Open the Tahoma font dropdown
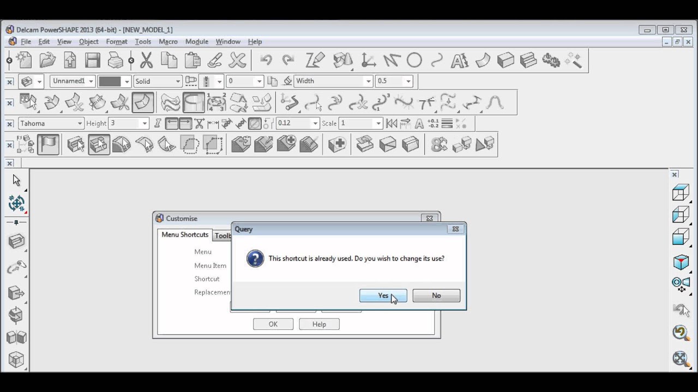The image size is (698, 392). pyautogui.click(x=80, y=124)
